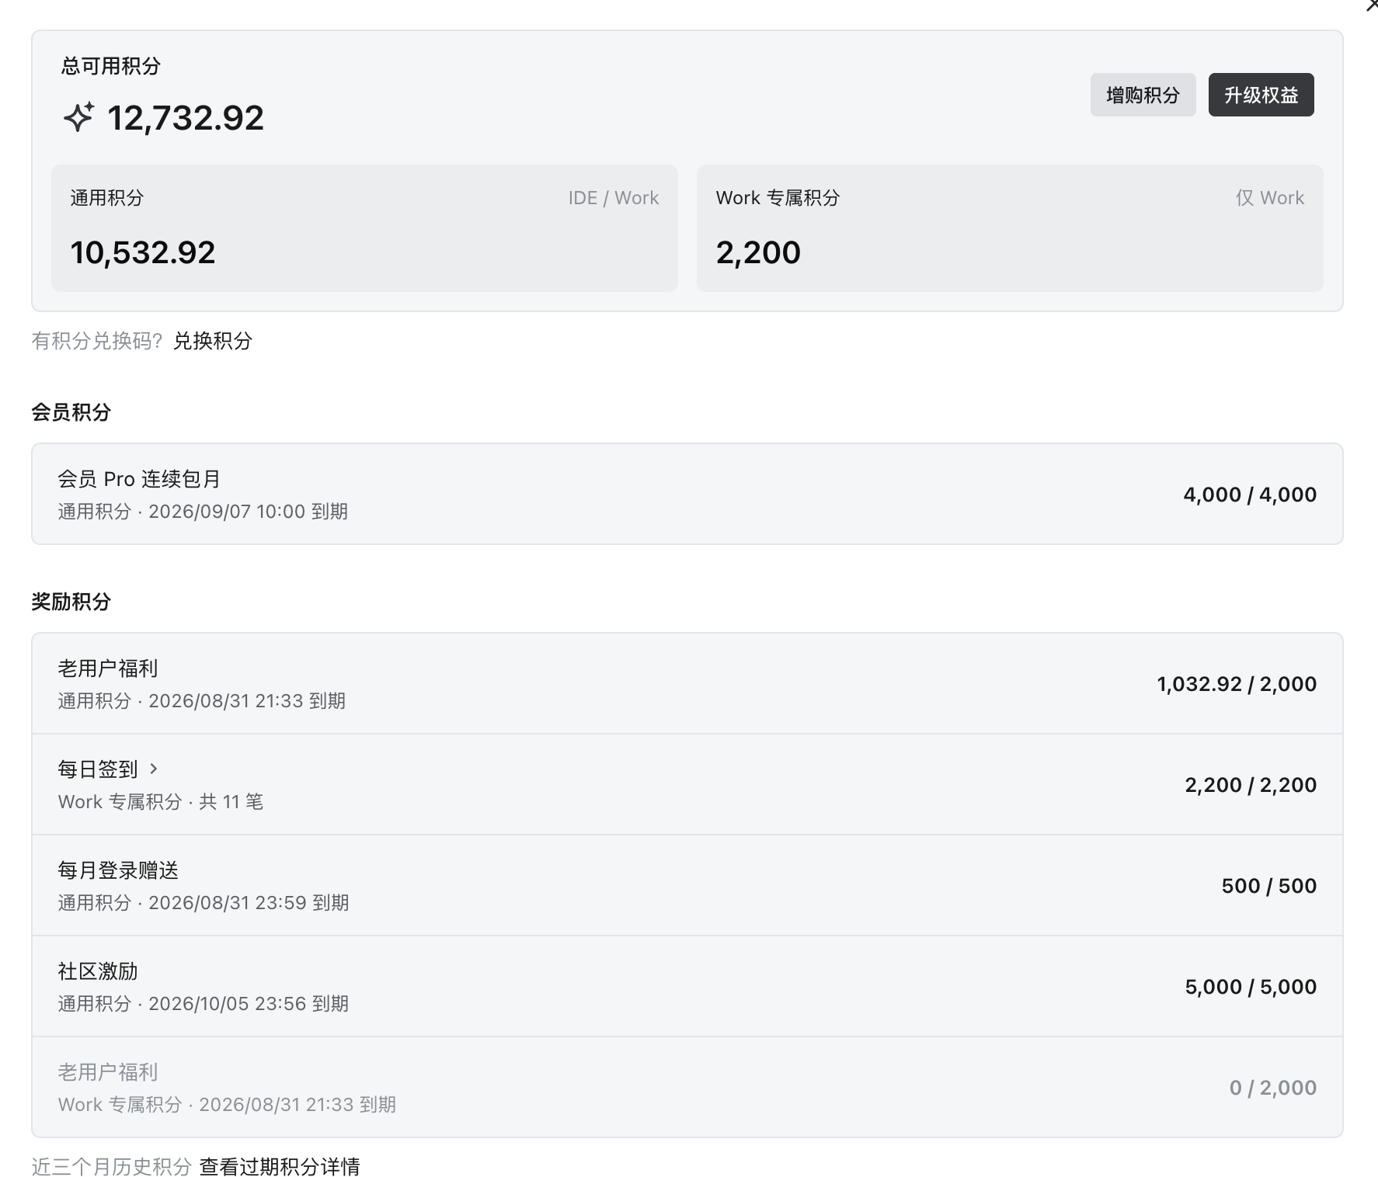Select the active 老用户福利 通用积分 row title
The width and height of the screenshot is (1378, 1177).
click(108, 668)
